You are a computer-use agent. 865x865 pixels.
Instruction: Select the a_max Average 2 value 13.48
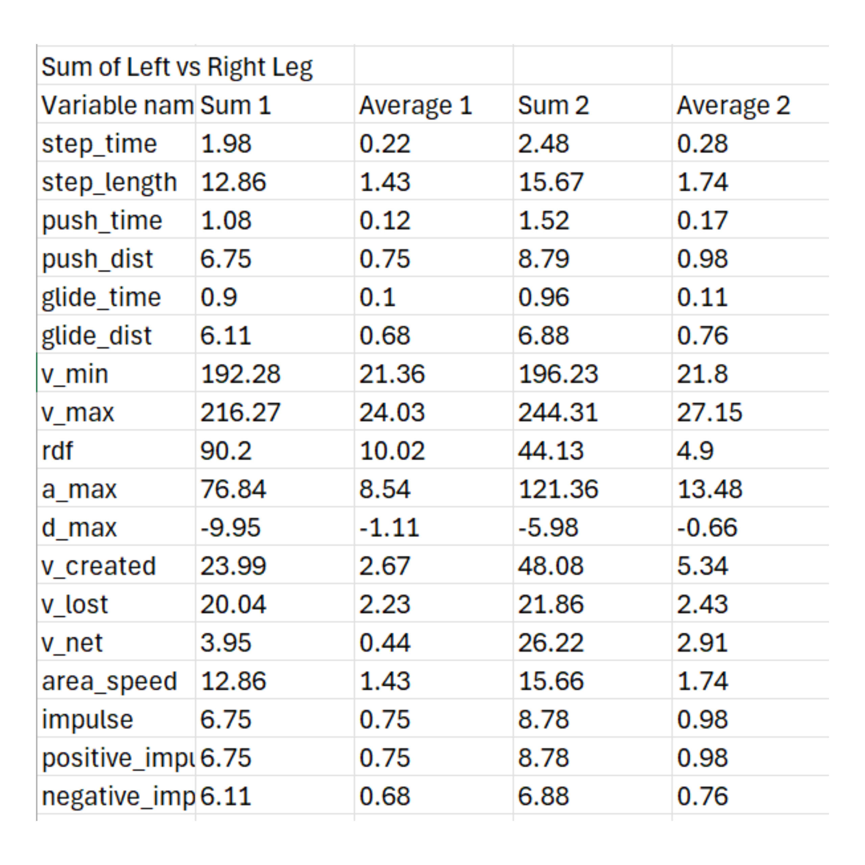[710, 489]
